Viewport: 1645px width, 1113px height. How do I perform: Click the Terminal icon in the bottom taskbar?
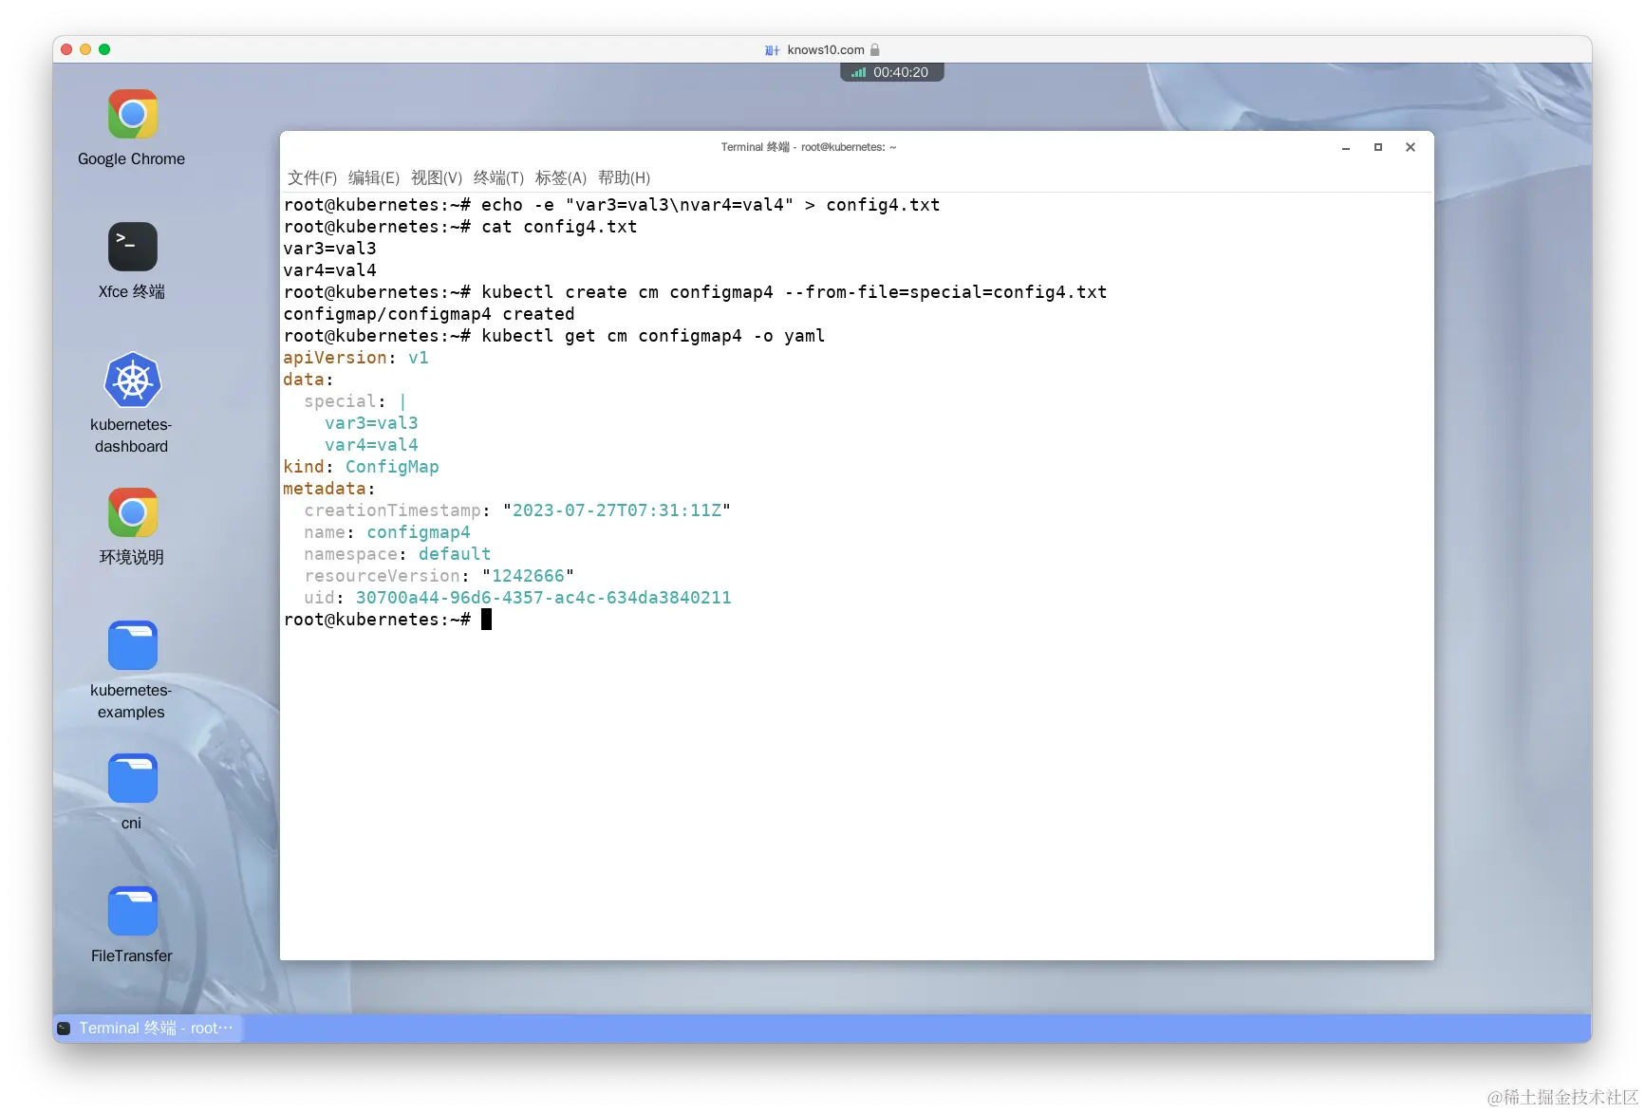point(63,1028)
